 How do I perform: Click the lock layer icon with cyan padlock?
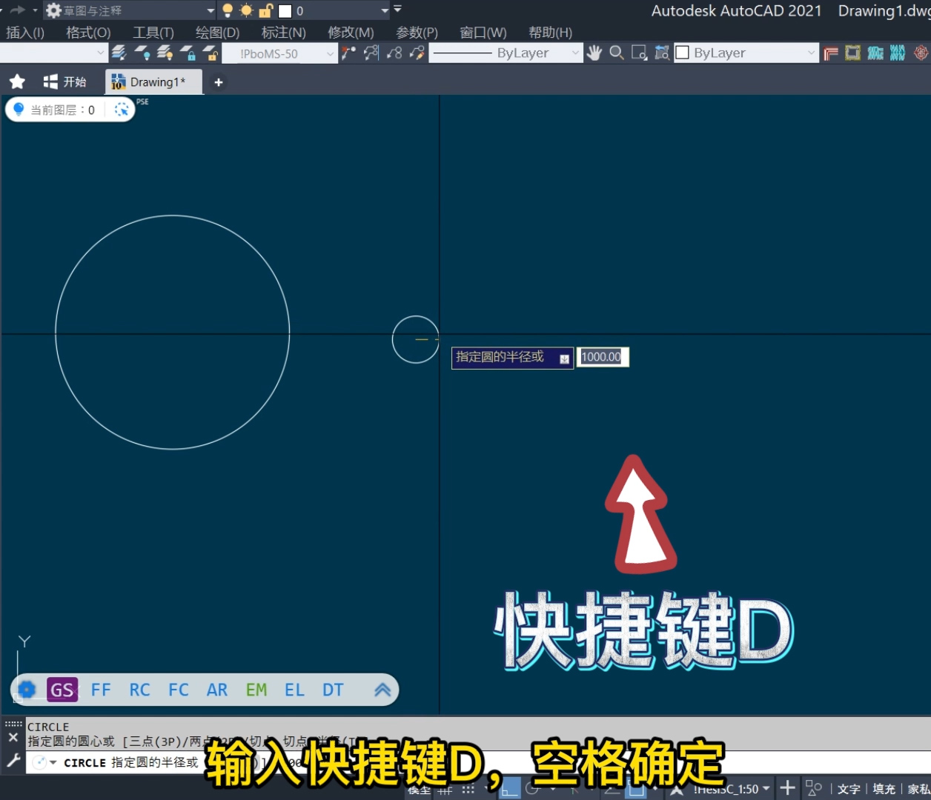coord(188,53)
